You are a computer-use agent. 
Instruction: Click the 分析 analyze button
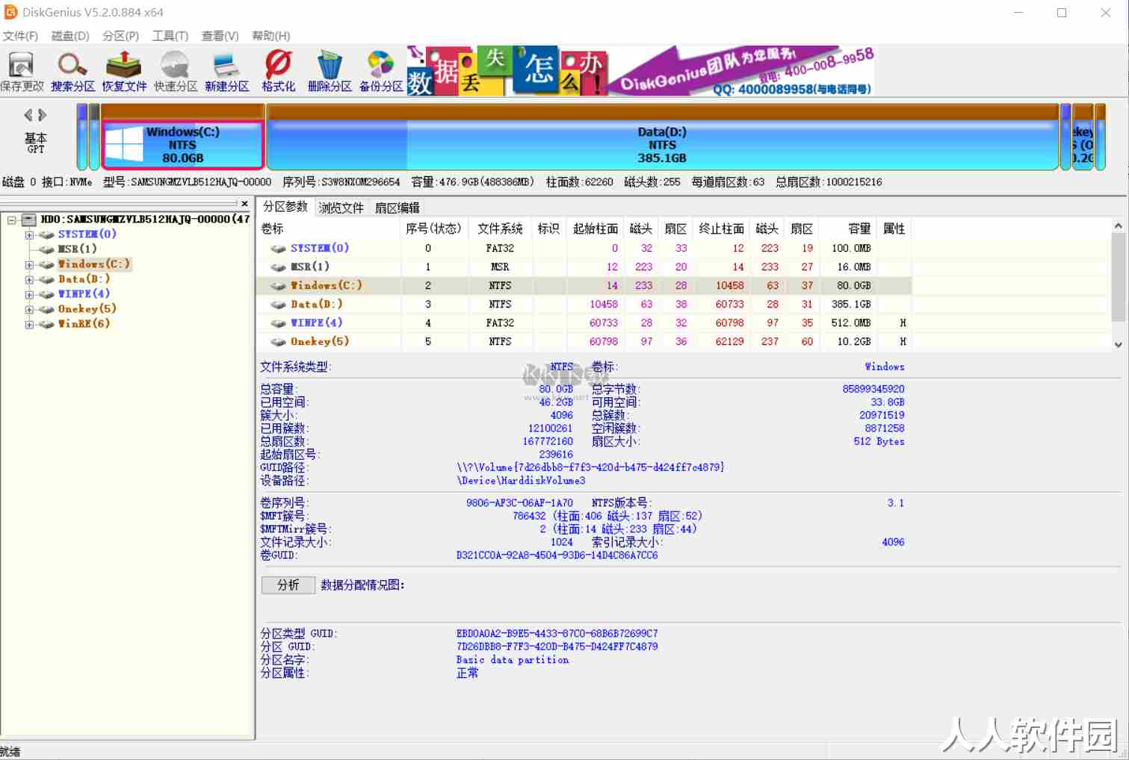(288, 585)
